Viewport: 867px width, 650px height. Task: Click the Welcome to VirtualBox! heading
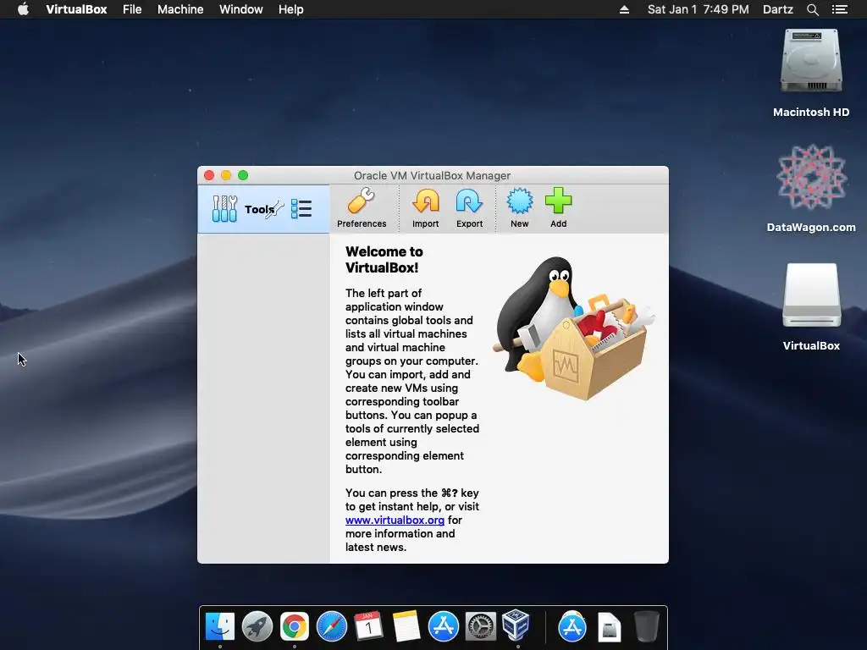point(384,259)
